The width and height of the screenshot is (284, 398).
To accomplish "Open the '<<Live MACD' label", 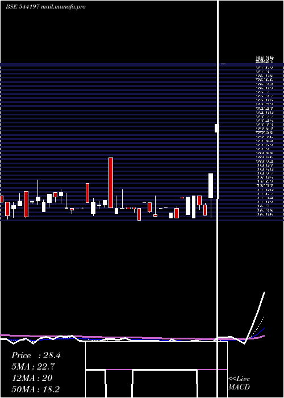I will (x=239, y=383).
